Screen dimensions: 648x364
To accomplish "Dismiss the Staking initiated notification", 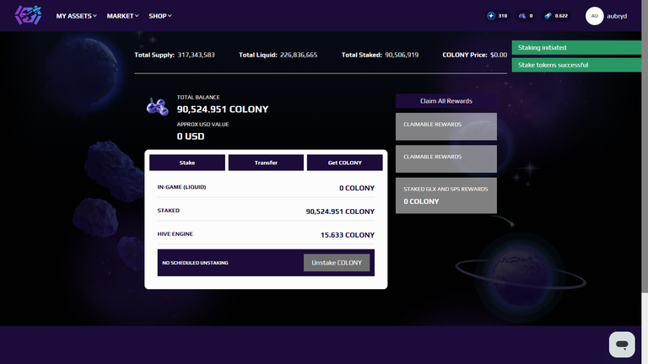I will pos(576,47).
